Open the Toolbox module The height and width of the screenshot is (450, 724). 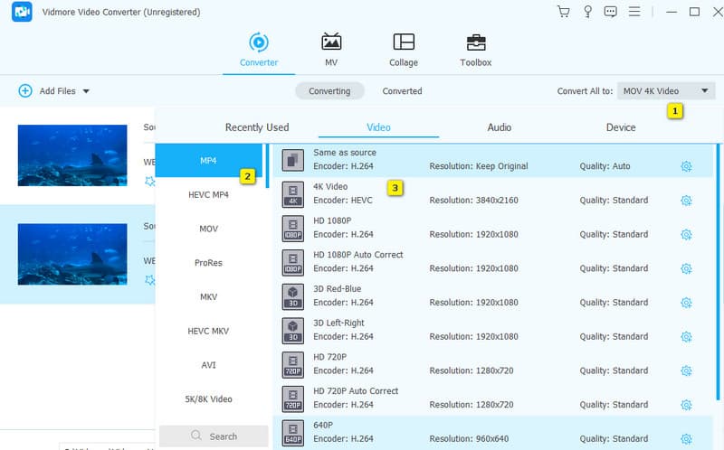coord(475,50)
